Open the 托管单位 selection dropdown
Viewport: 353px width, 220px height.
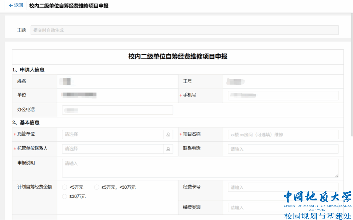(113, 134)
